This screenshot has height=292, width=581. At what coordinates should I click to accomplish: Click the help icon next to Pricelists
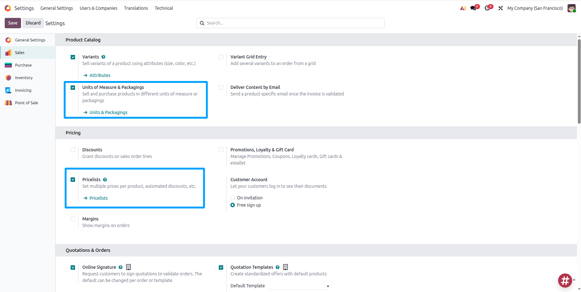click(x=105, y=180)
